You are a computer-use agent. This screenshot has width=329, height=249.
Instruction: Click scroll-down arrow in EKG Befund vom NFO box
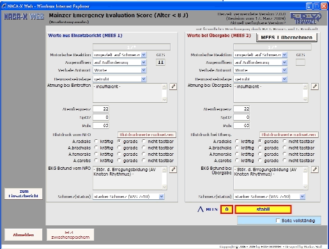tap(164, 187)
